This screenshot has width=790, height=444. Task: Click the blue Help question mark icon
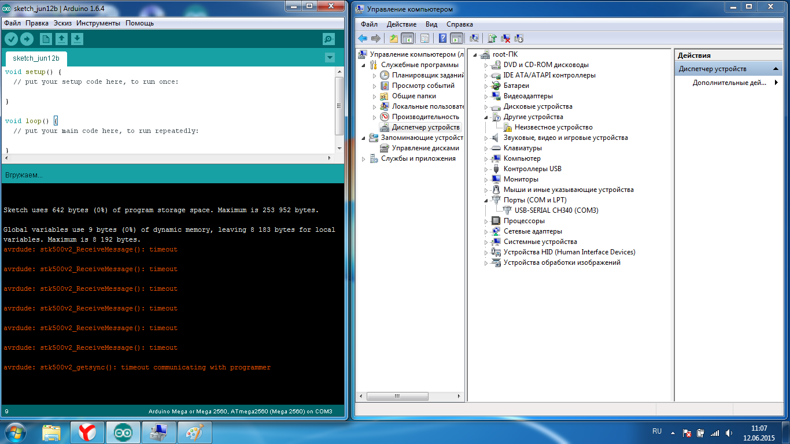[x=442, y=38]
